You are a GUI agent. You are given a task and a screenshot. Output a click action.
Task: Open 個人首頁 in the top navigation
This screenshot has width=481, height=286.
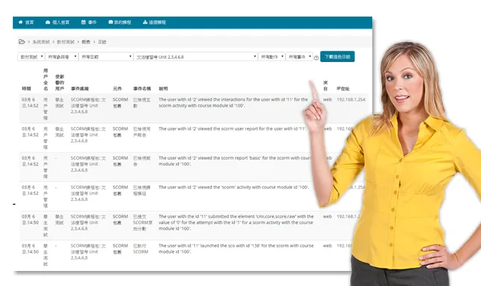[57, 23]
